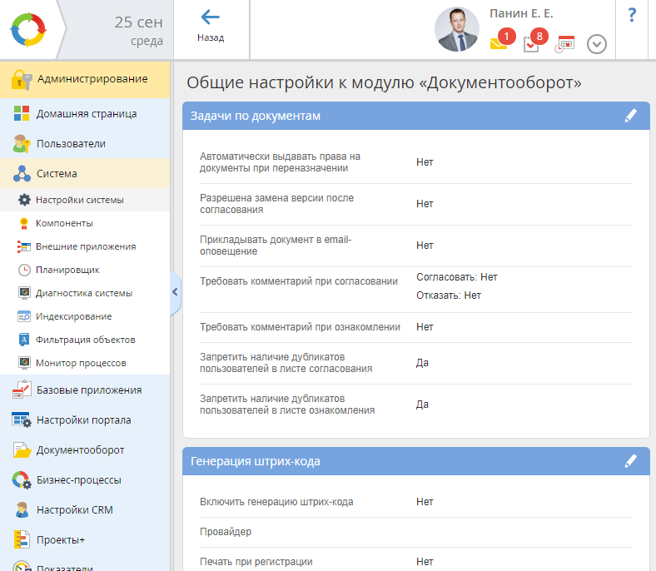Collapse the left sidebar panel

[175, 291]
